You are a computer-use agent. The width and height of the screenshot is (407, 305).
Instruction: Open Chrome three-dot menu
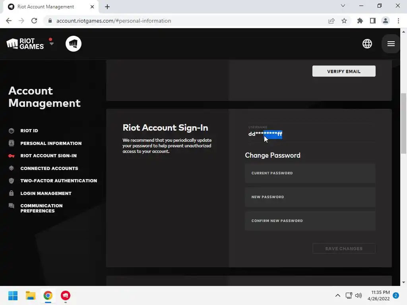398,21
